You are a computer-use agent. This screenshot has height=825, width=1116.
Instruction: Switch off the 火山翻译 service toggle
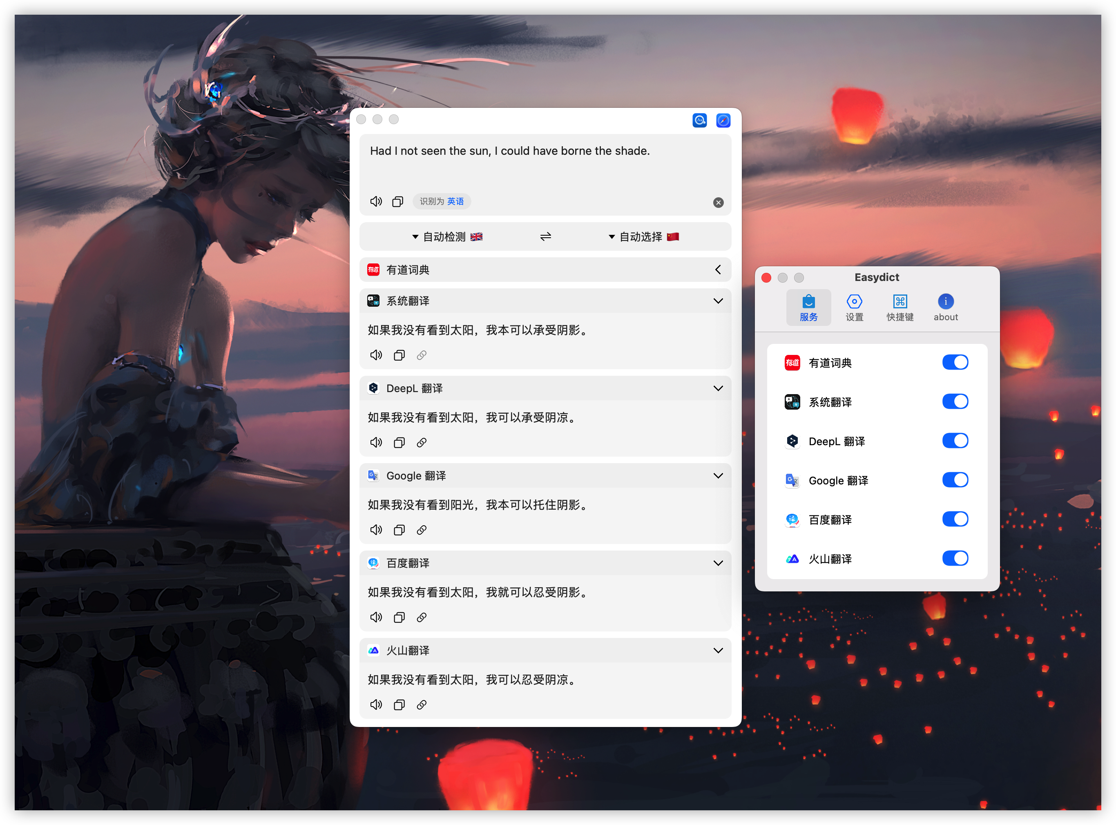955,558
